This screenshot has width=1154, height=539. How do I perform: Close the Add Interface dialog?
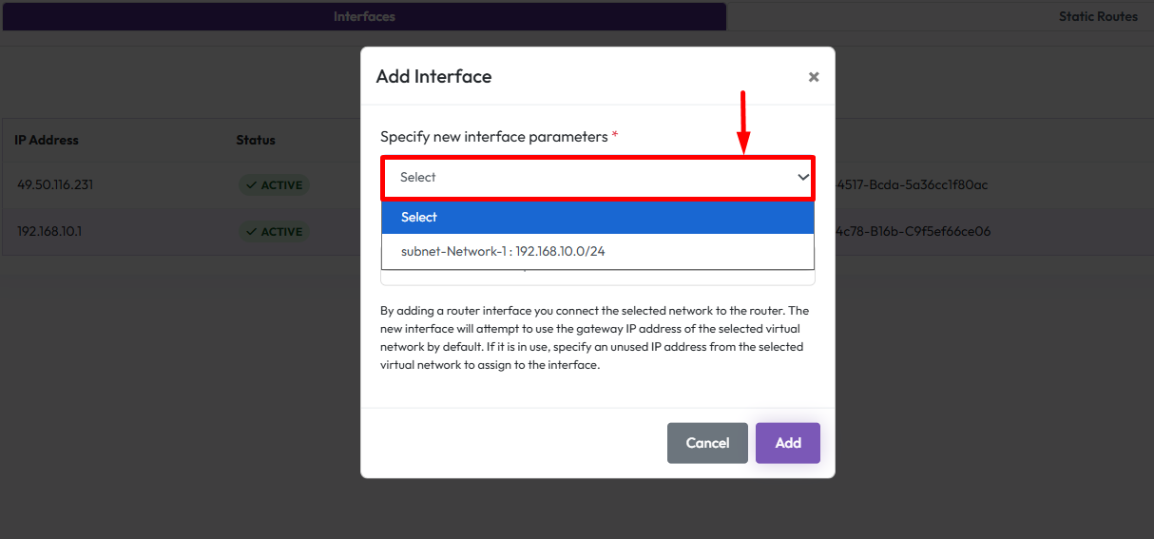pos(814,77)
